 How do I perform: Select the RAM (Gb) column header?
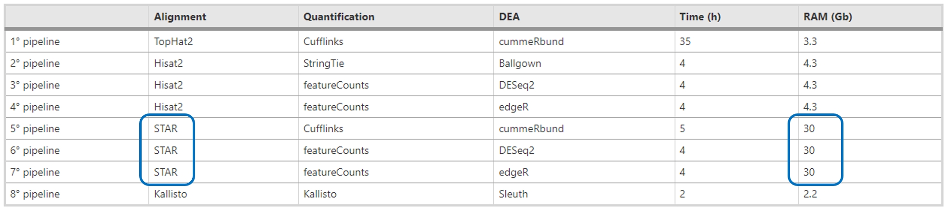click(x=828, y=17)
